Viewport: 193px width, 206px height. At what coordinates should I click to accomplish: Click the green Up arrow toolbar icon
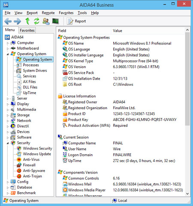(27, 21)
